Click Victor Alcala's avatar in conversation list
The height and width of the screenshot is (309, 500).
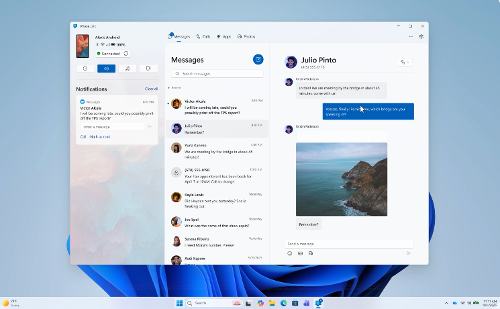pos(176,103)
